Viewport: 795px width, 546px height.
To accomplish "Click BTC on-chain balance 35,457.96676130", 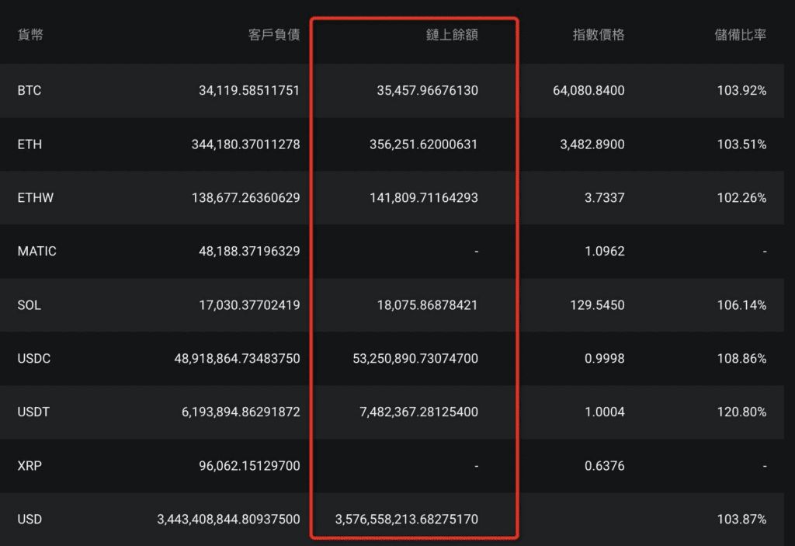I will (427, 91).
